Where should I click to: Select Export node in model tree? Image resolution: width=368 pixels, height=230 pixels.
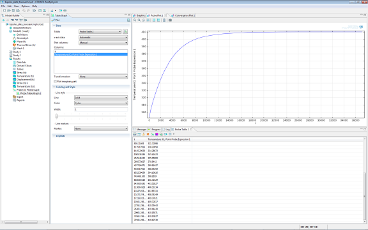18,96
